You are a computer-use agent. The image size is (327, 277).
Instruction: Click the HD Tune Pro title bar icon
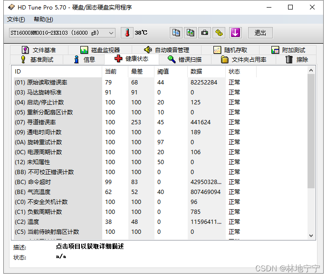[11, 7]
